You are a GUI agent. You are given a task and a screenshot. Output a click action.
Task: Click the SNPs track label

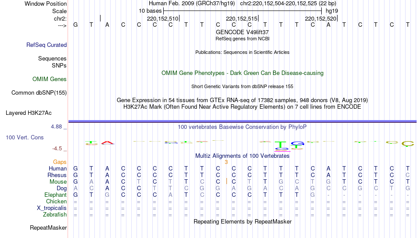pyautogui.click(x=59, y=65)
